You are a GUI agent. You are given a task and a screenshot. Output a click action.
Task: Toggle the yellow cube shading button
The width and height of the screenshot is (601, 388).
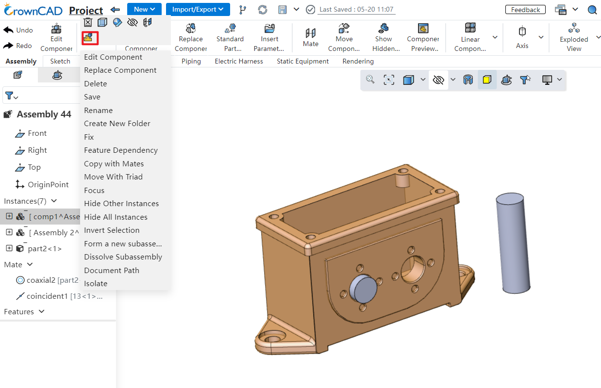pos(487,80)
